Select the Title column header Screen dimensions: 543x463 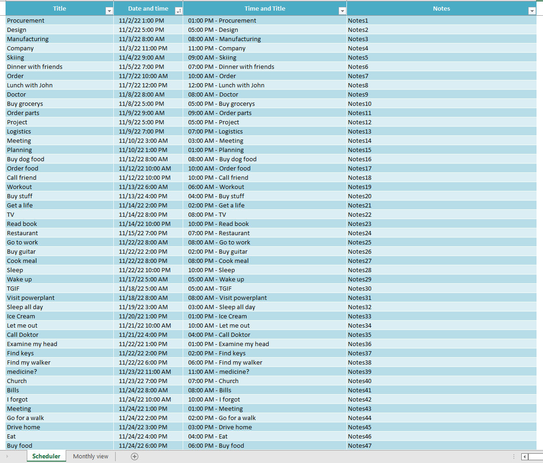point(60,9)
